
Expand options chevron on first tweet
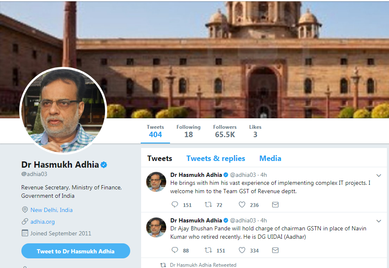click(x=379, y=175)
